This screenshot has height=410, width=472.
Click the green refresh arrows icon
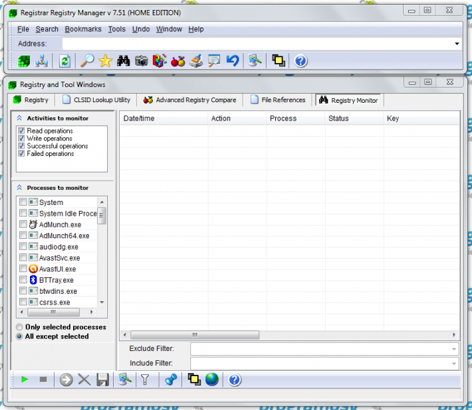pos(64,61)
